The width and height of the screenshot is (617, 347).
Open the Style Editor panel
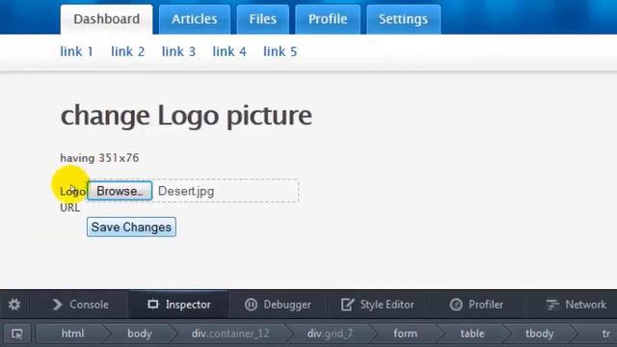377,305
